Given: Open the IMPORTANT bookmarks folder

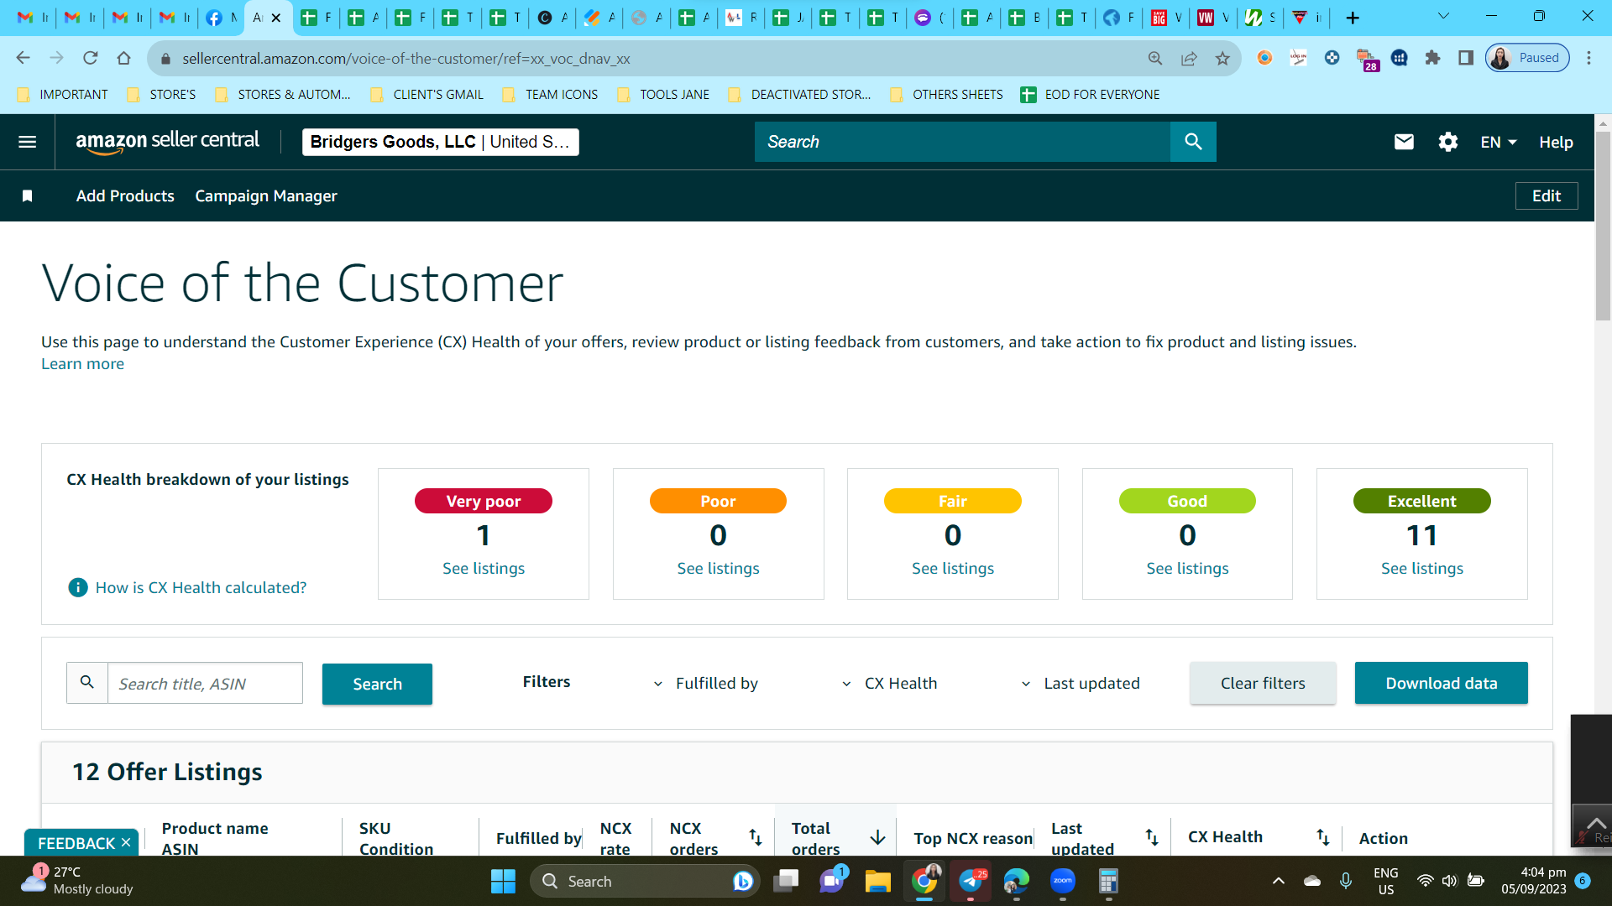Looking at the screenshot, I should 63,95.
